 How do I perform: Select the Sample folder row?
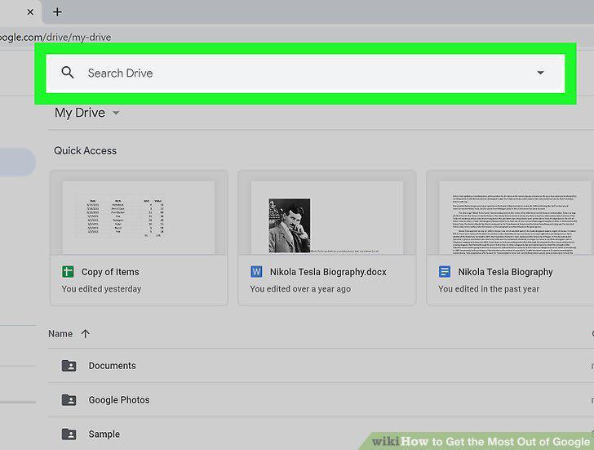(x=321, y=434)
